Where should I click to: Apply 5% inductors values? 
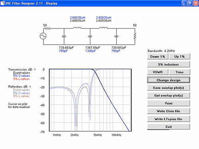click(x=168, y=64)
